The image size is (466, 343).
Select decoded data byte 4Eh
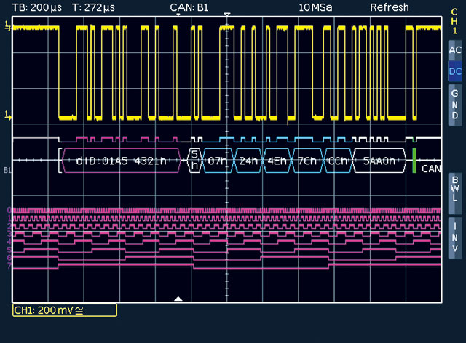[277, 161]
